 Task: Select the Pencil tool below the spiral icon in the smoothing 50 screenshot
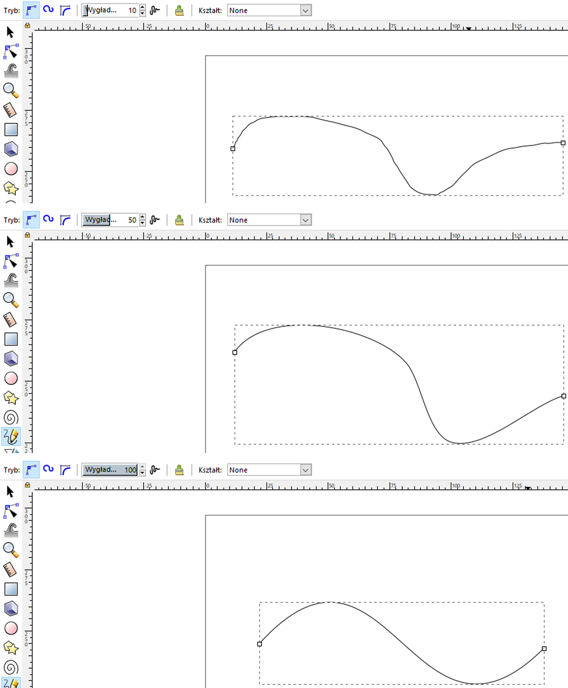click(x=11, y=436)
